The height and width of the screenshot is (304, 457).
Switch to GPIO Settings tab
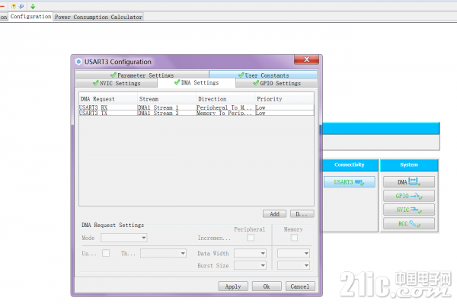(x=276, y=83)
